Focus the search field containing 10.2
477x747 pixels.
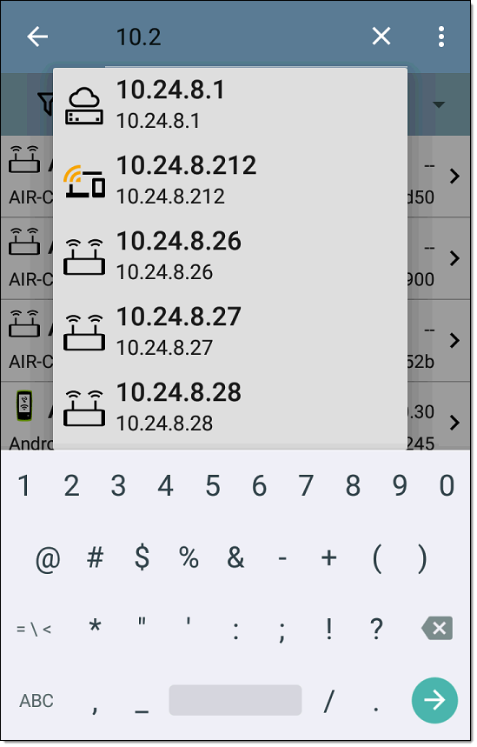pyautogui.click(x=233, y=37)
